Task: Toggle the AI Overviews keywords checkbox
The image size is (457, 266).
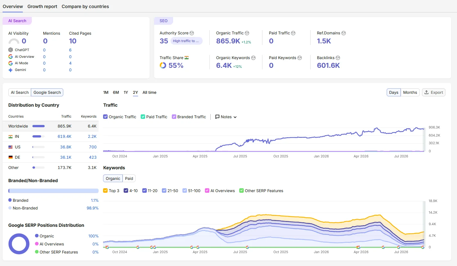Action: (x=207, y=191)
